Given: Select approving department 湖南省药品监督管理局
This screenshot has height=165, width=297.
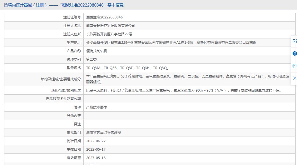Looking at the screenshot, I should 104,132.
